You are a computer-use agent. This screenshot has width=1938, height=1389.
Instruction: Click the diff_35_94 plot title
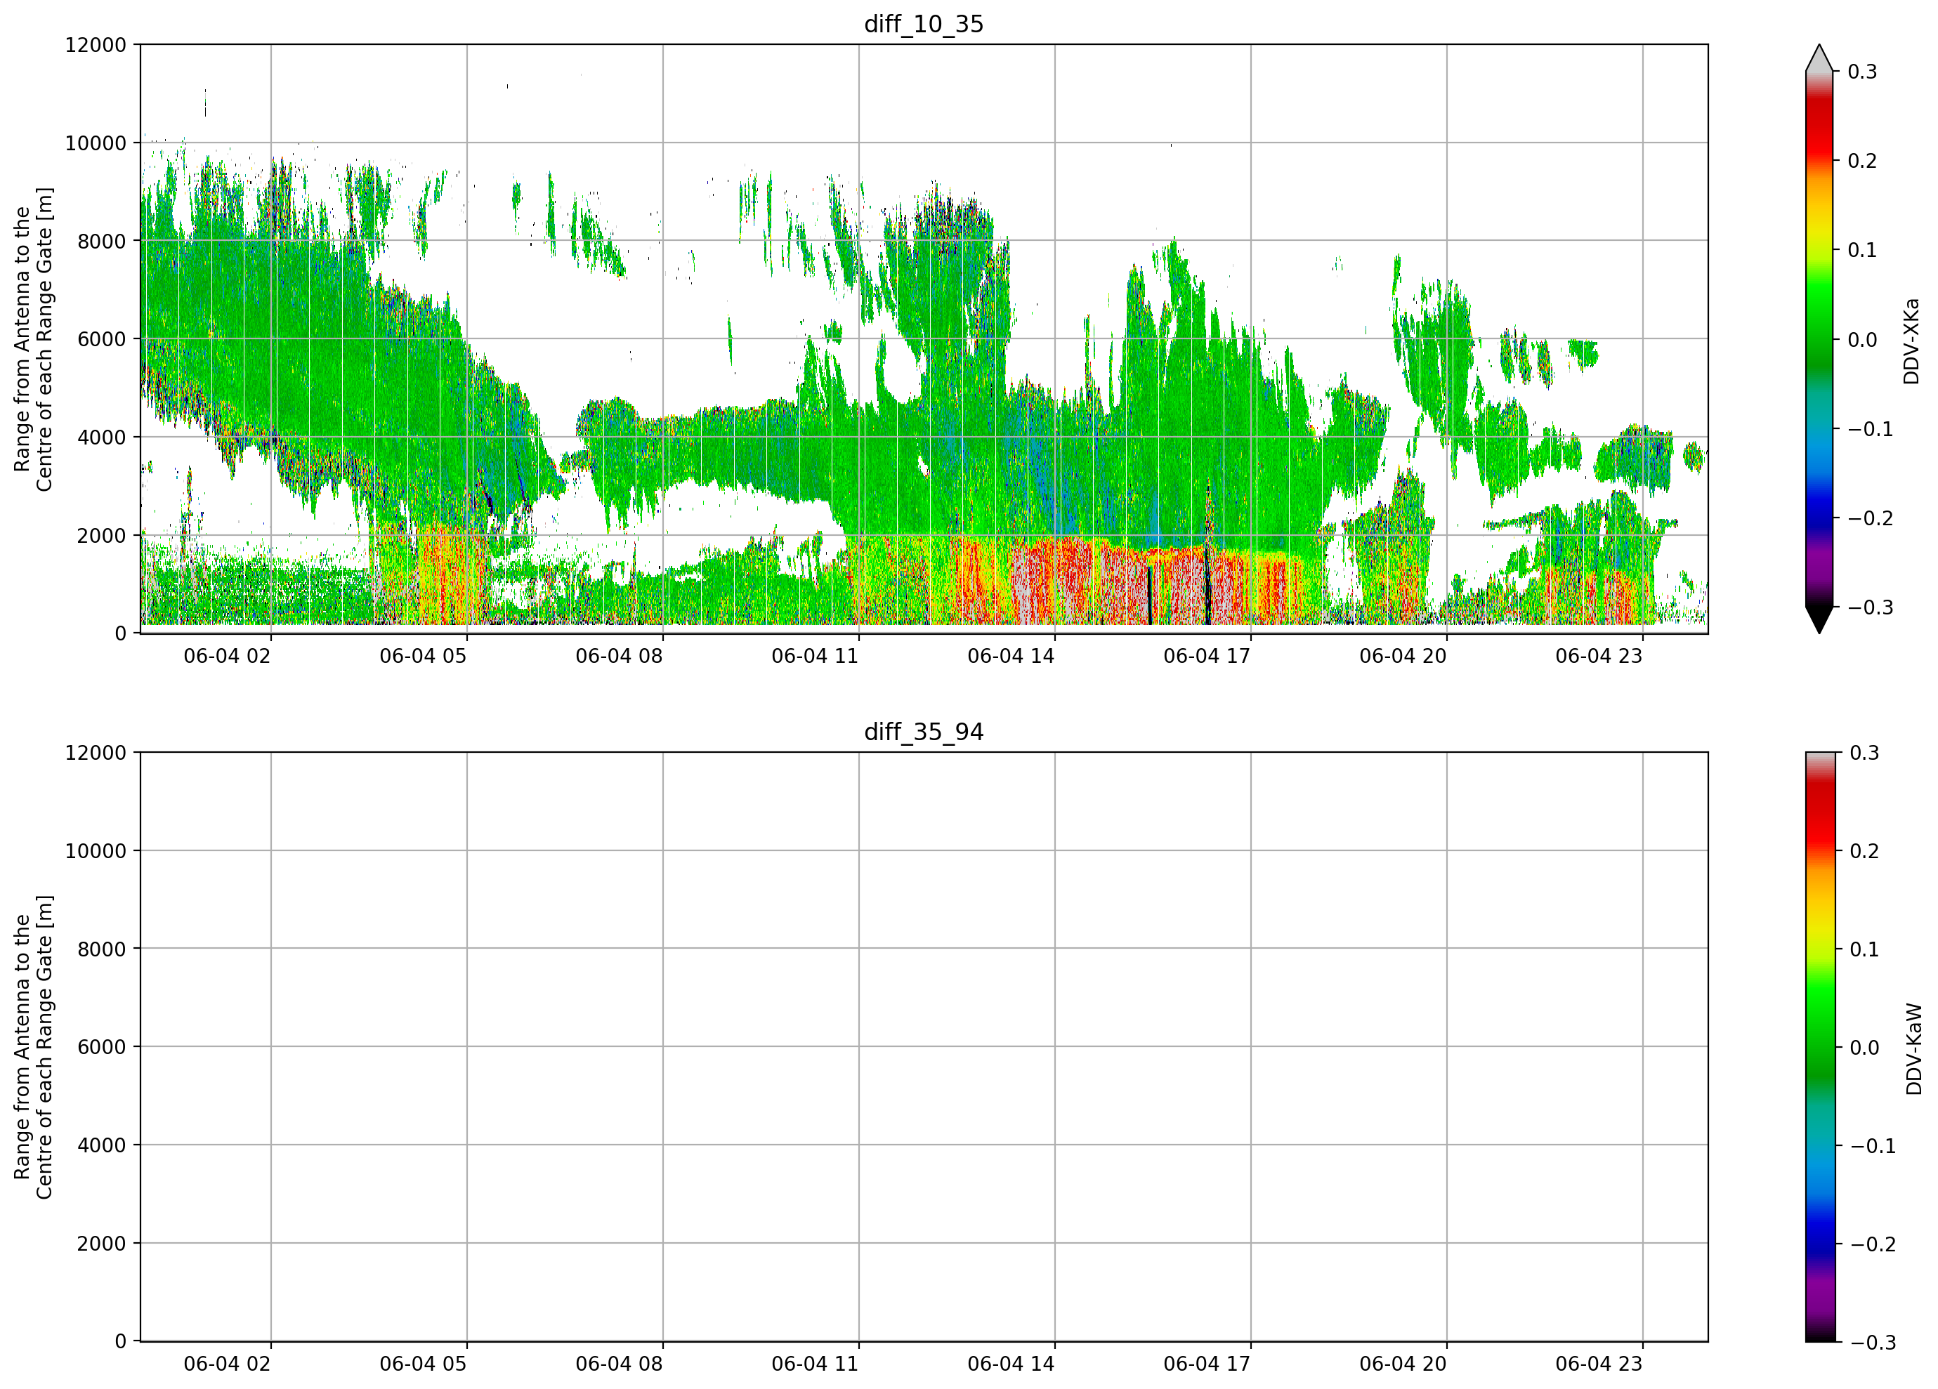tap(924, 732)
